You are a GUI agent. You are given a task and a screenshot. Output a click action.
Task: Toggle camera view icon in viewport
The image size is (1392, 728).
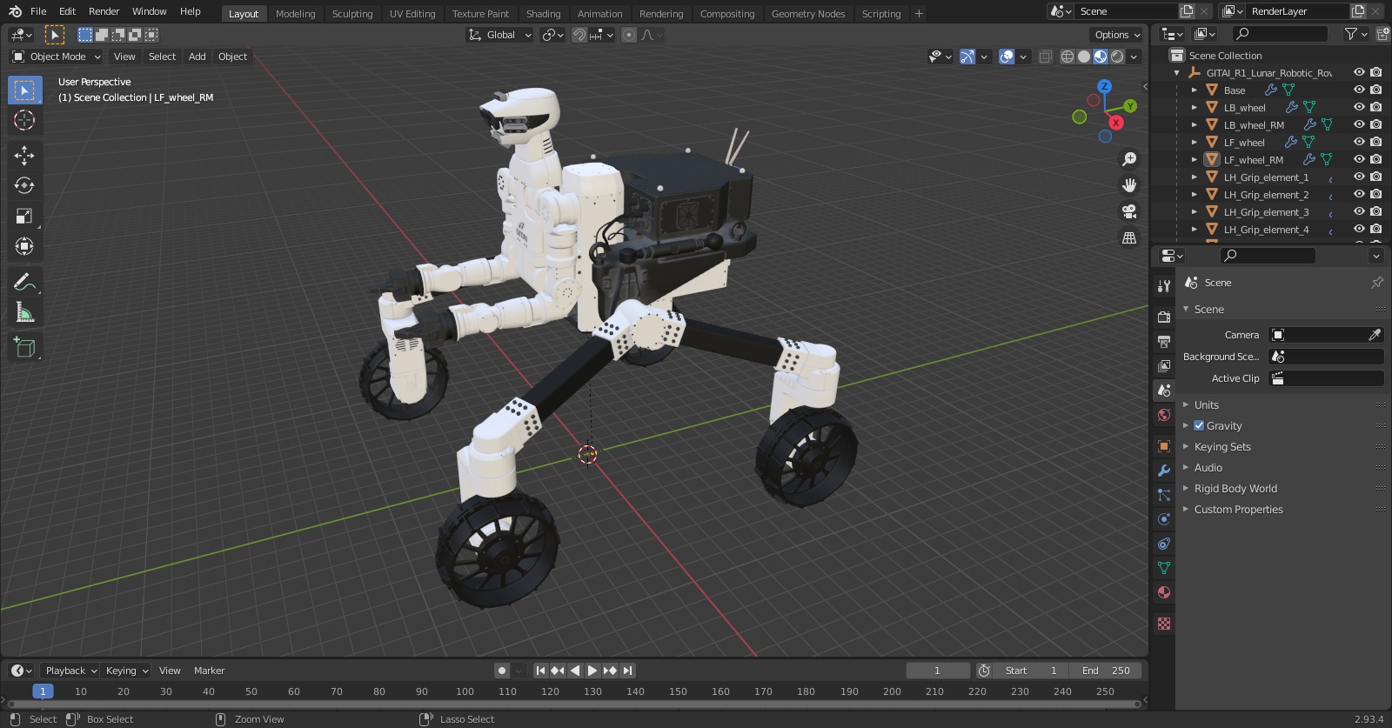1129,211
